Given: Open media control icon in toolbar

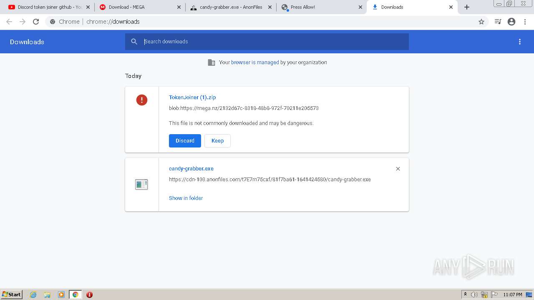Looking at the screenshot, I should coord(498,22).
